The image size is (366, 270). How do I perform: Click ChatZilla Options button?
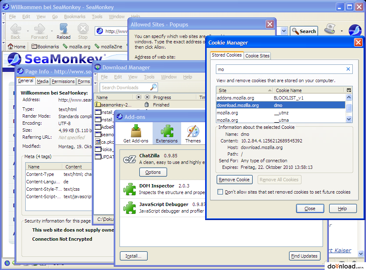pos(153,172)
